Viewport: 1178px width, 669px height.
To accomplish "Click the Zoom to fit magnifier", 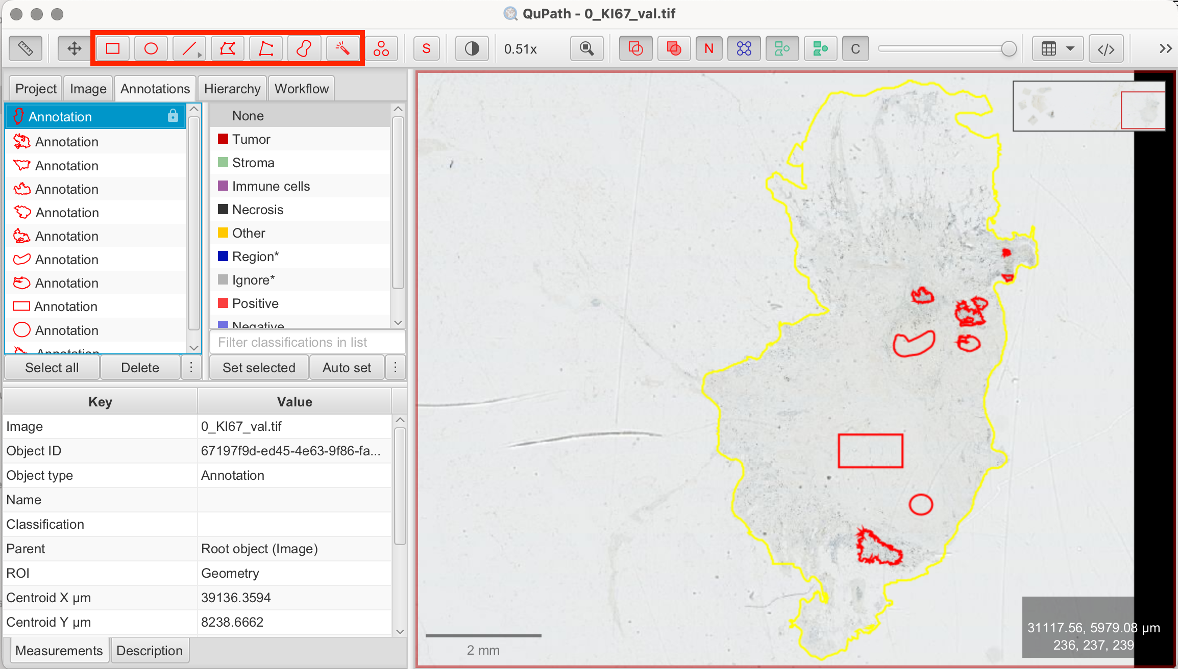I will point(587,49).
